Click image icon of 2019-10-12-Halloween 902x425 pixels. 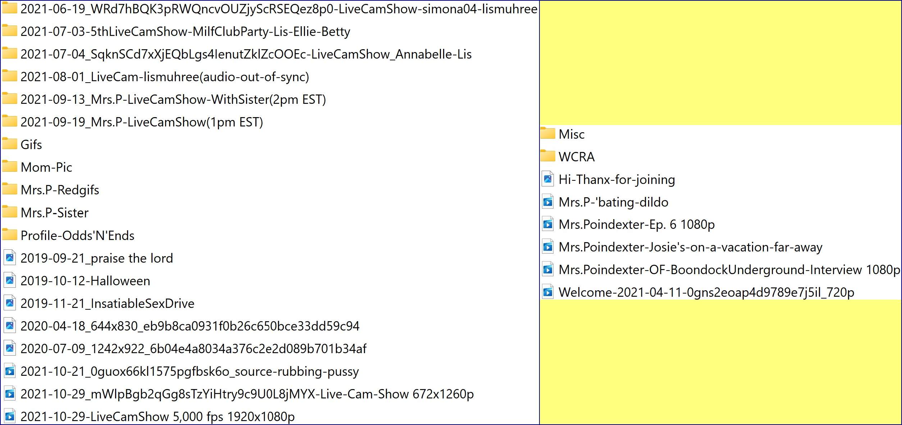click(10, 281)
